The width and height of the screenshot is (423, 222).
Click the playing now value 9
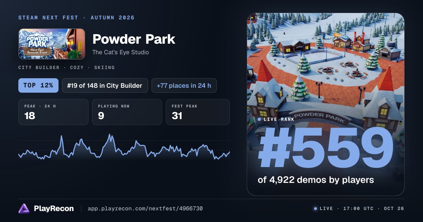(x=101, y=116)
